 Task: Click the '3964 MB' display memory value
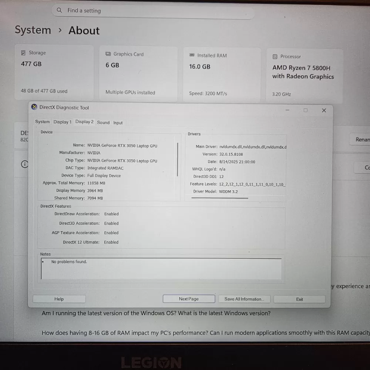coord(95,191)
